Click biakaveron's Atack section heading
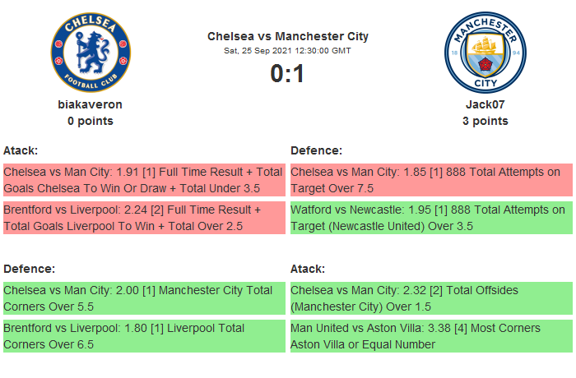576x378 pixels. (x=21, y=150)
